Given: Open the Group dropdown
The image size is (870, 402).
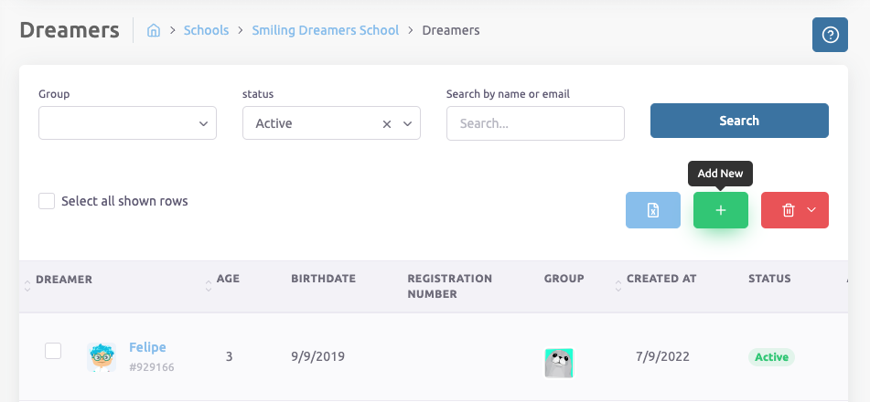Looking at the screenshot, I should click(127, 123).
